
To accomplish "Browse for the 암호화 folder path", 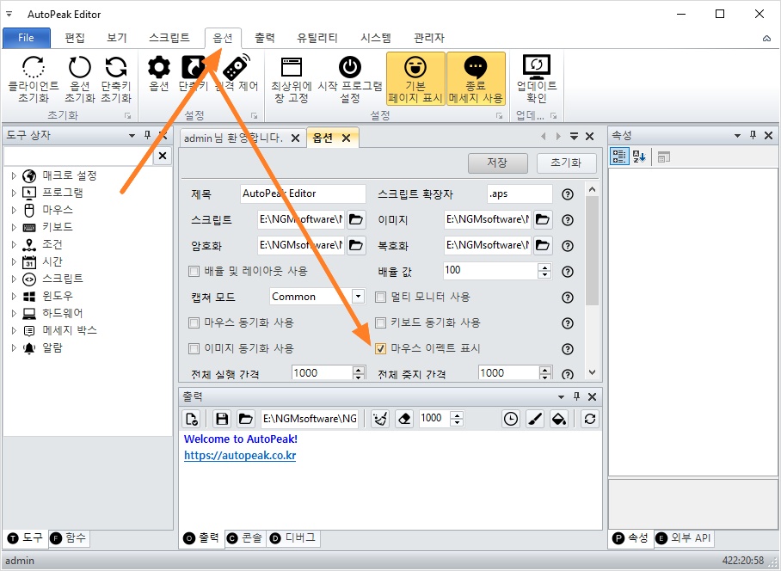I will tap(356, 245).
